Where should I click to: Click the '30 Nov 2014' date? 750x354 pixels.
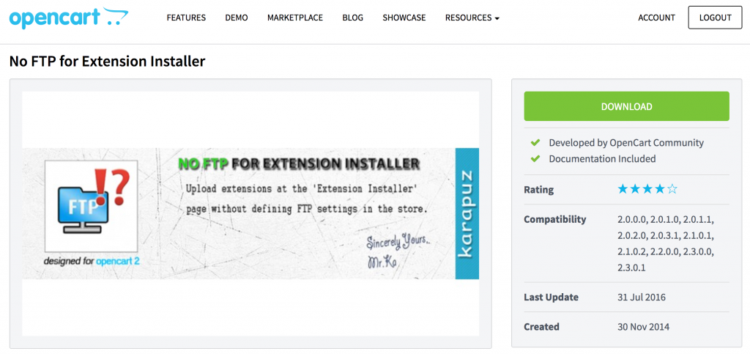tap(643, 327)
